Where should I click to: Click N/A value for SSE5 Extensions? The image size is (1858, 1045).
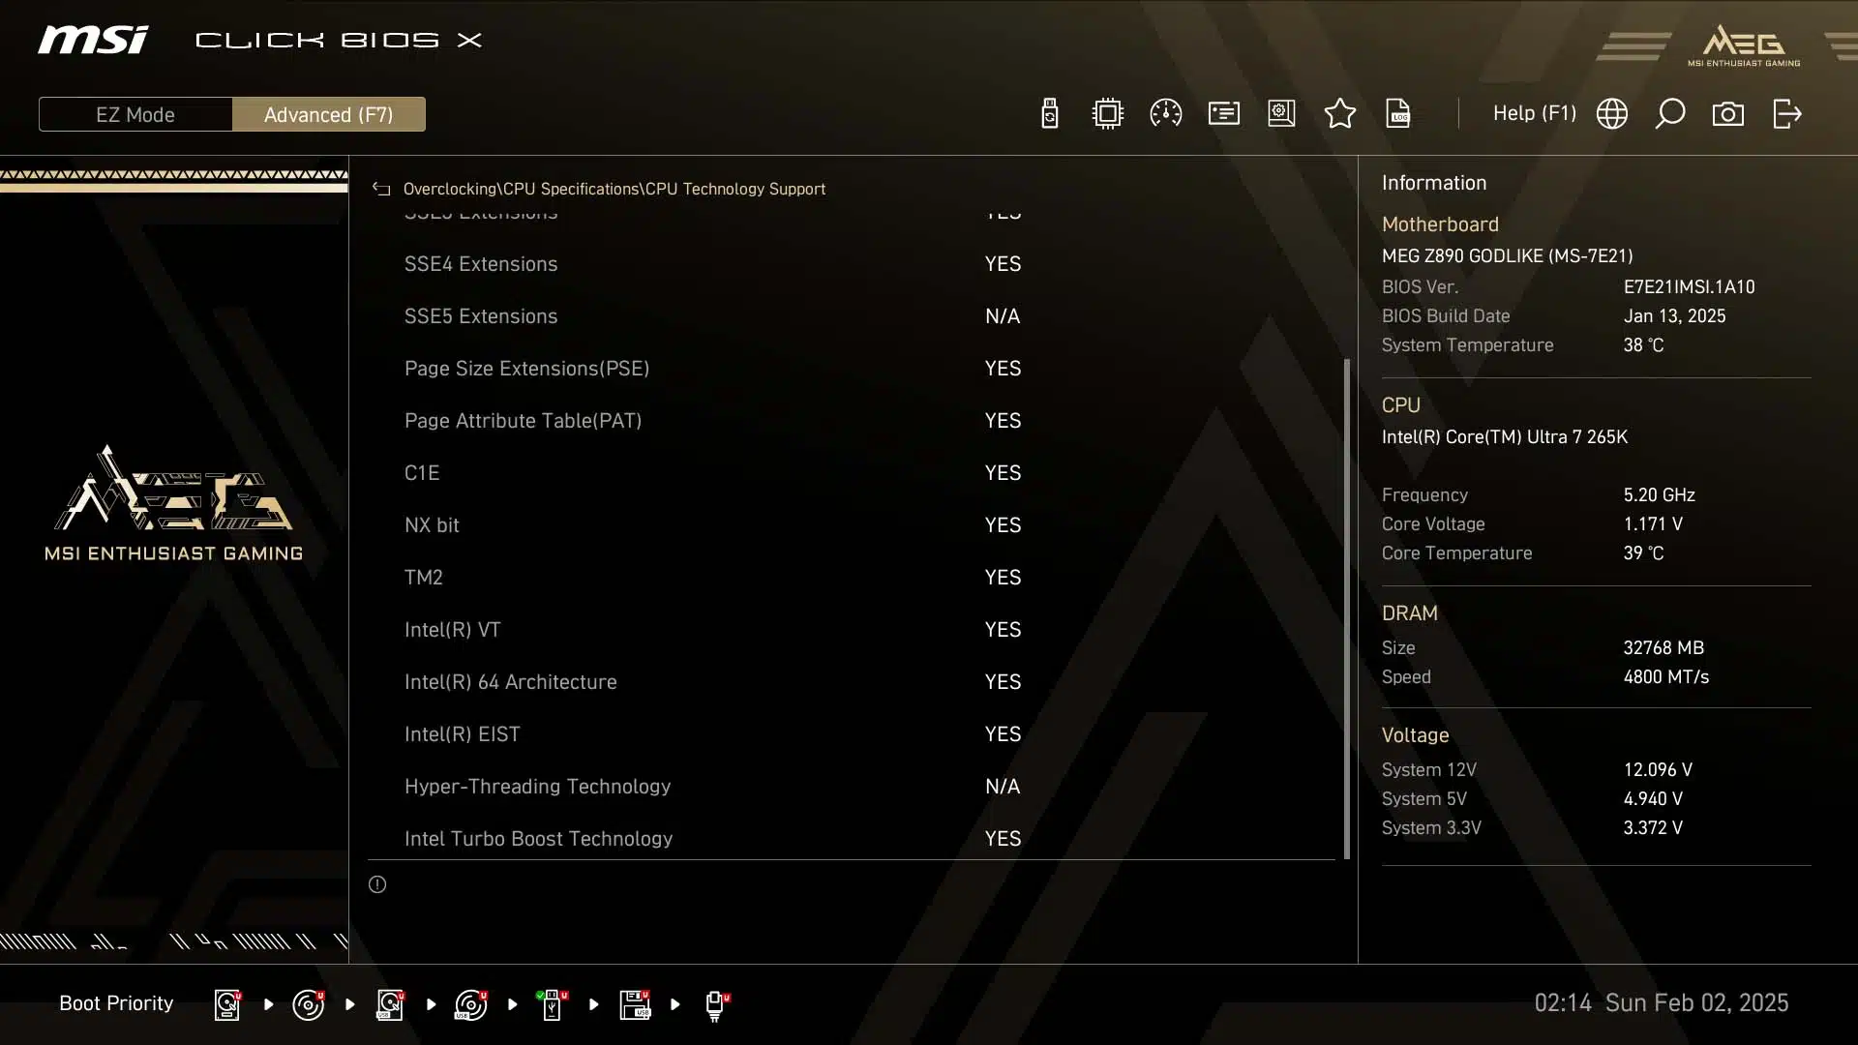coord(1003,316)
